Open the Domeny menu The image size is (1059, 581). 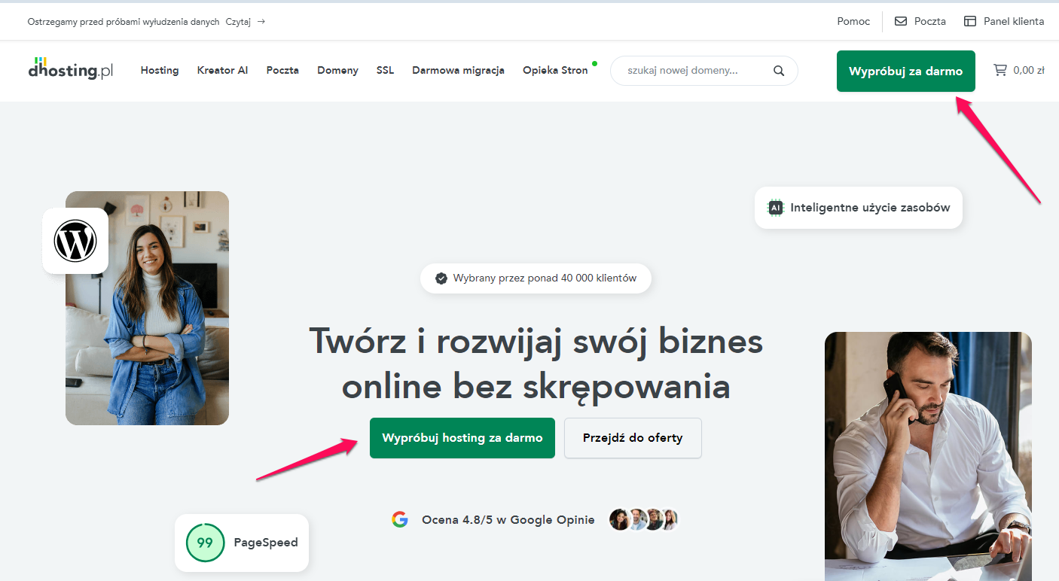coord(337,70)
